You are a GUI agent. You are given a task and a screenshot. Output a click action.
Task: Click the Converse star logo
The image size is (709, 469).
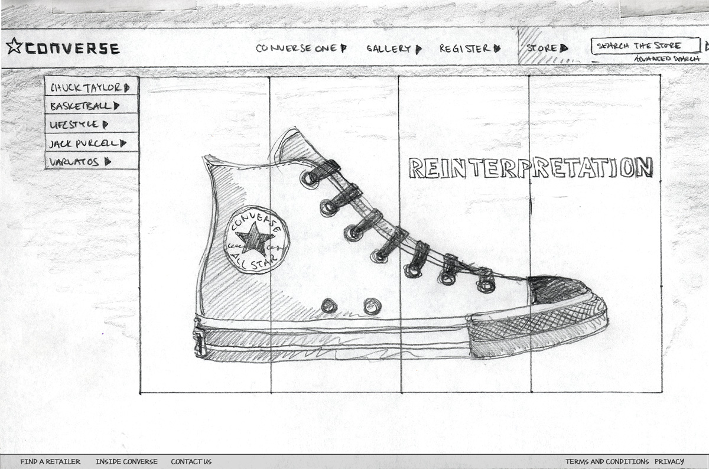click(x=14, y=44)
